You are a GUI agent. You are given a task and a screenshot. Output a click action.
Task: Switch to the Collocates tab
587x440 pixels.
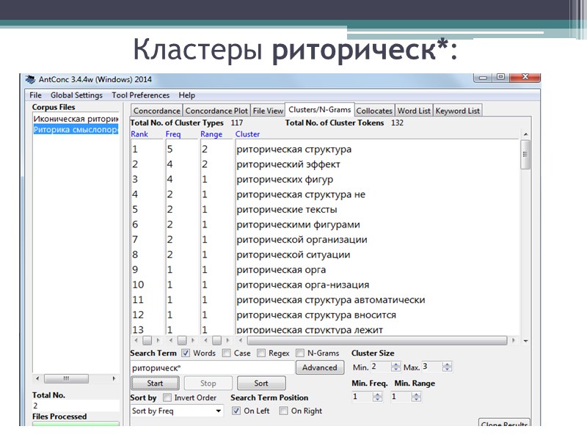(374, 110)
